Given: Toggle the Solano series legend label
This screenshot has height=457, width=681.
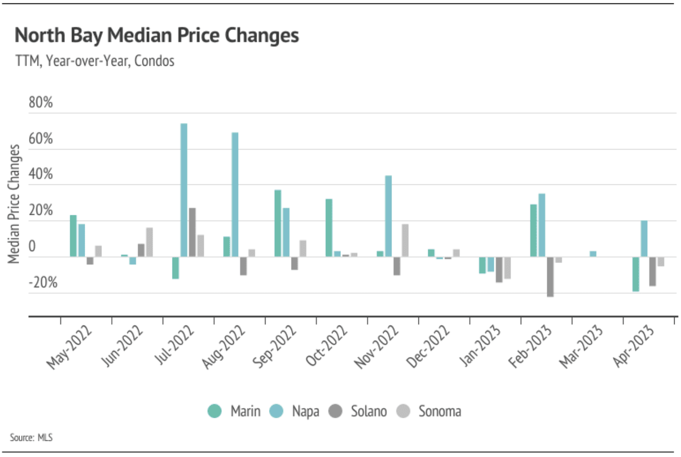Looking at the screenshot, I should click(368, 411).
